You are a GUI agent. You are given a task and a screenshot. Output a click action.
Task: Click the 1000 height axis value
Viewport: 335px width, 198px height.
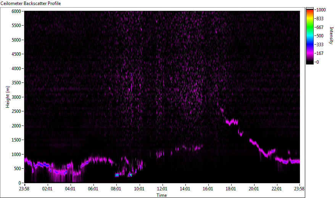(x=16, y=155)
